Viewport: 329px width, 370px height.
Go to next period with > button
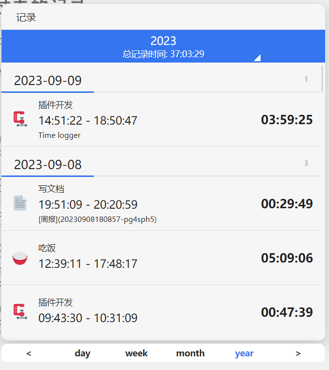coord(298,353)
